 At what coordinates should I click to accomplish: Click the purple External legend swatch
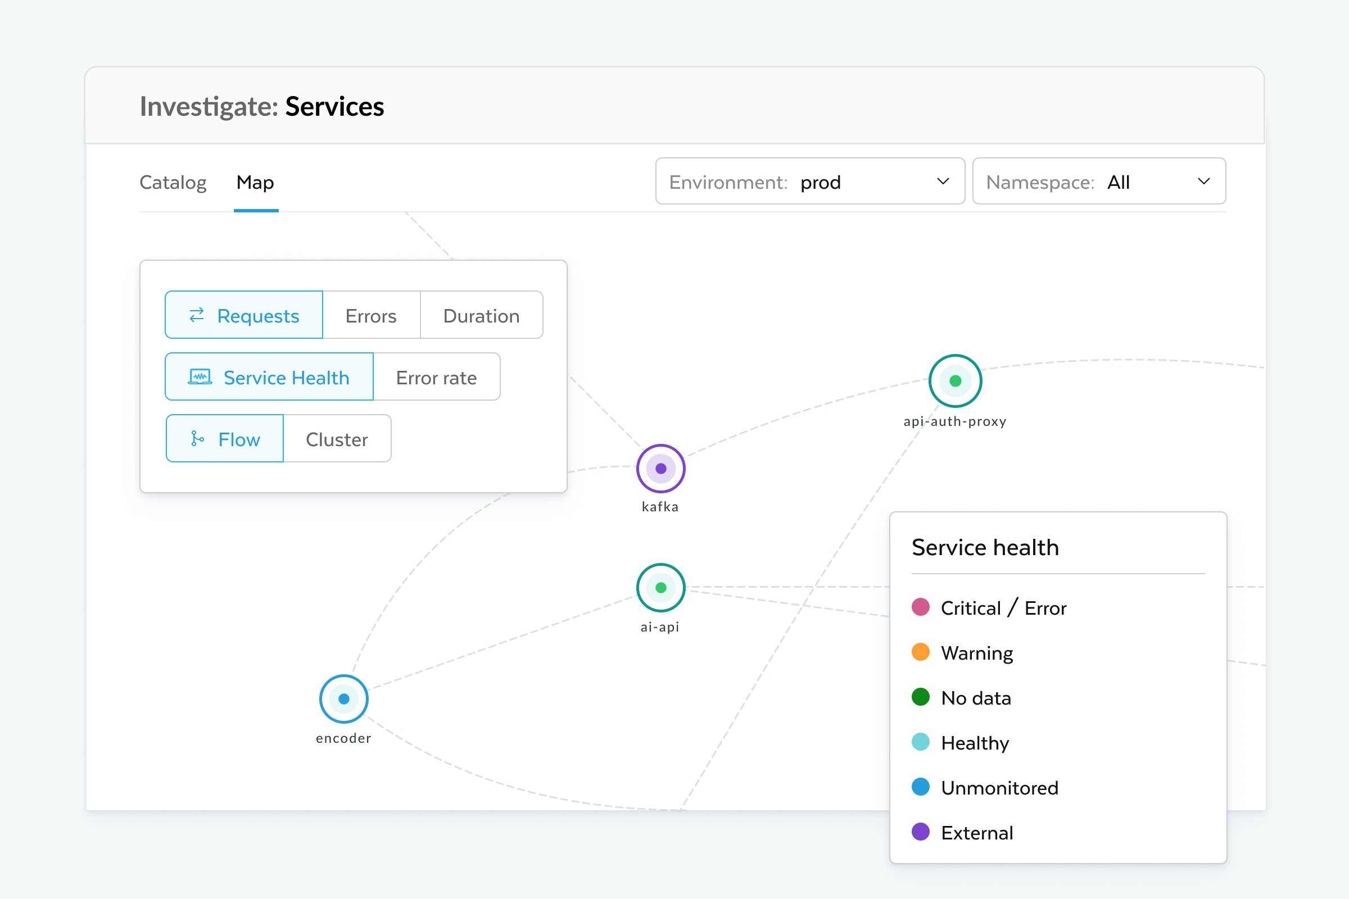tap(921, 832)
